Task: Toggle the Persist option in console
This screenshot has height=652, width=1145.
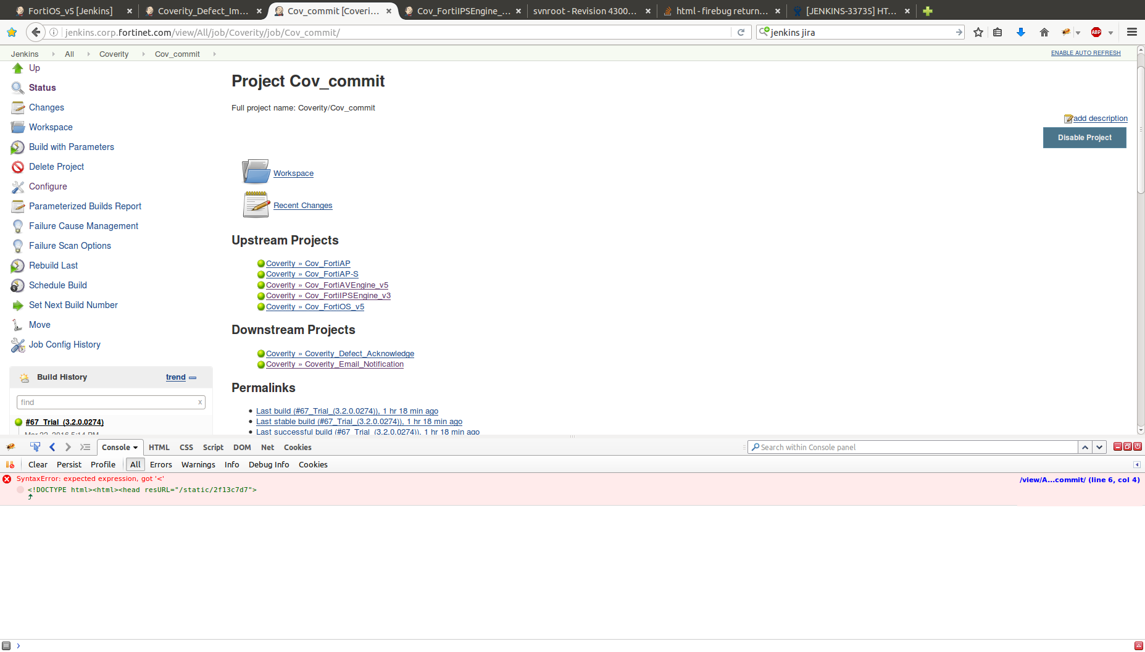Action: pos(69,465)
